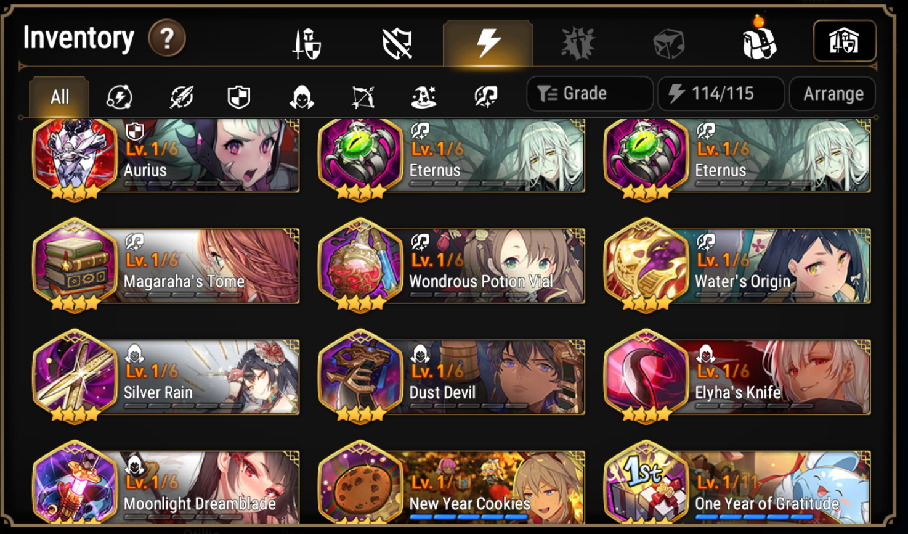908x534 pixels.
Task: Filter by Thief hooded class icon
Action: [x=302, y=97]
